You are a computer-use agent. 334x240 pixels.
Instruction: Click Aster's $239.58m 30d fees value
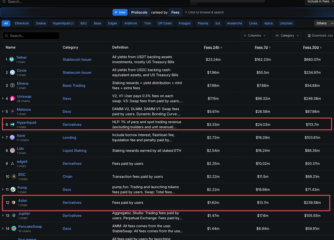click(x=312, y=202)
